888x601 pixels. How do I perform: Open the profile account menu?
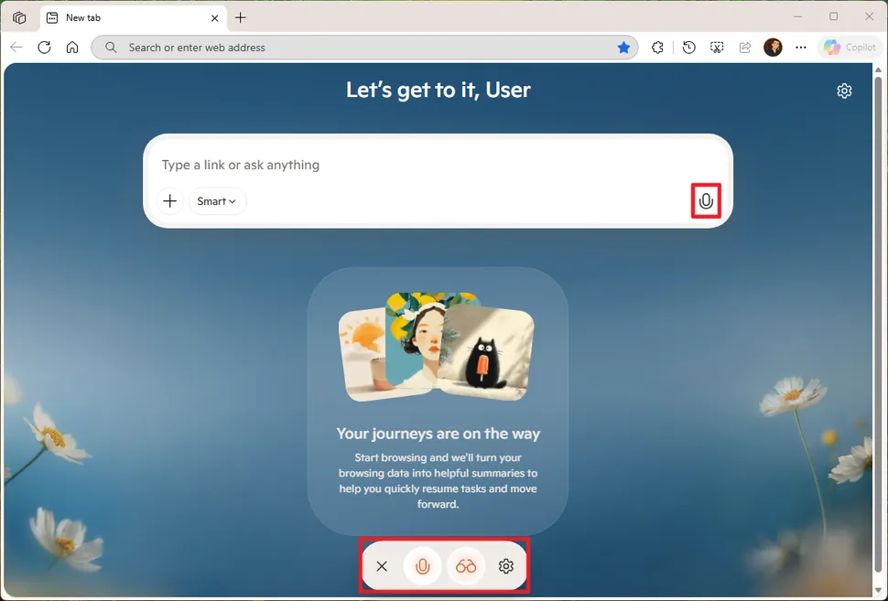pyautogui.click(x=773, y=47)
